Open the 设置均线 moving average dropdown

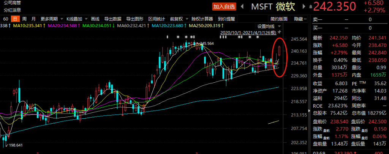tap(269, 26)
